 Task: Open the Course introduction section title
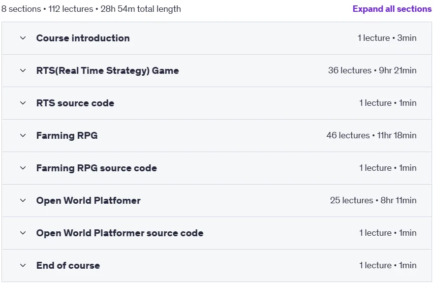(x=83, y=38)
